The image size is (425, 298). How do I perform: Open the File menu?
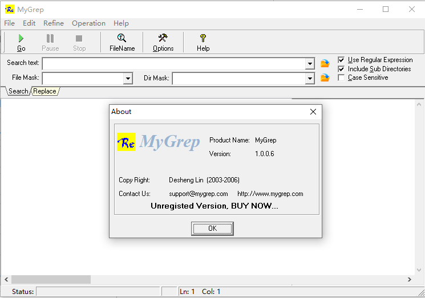pos(10,23)
